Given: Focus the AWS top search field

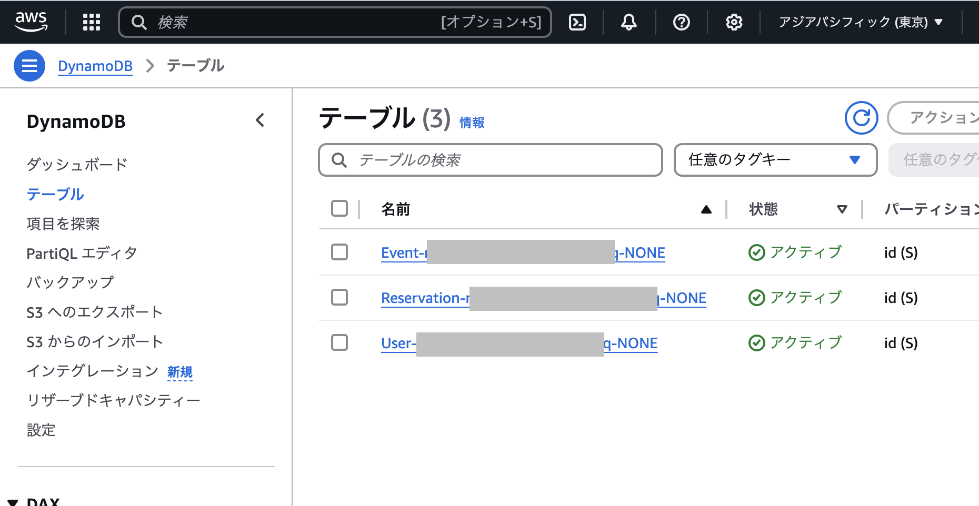Looking at the screenshot, I should click(335, 22).
